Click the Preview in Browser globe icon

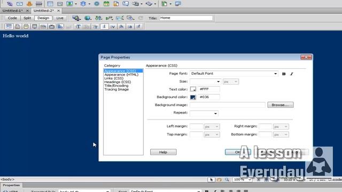pos(88,18)
